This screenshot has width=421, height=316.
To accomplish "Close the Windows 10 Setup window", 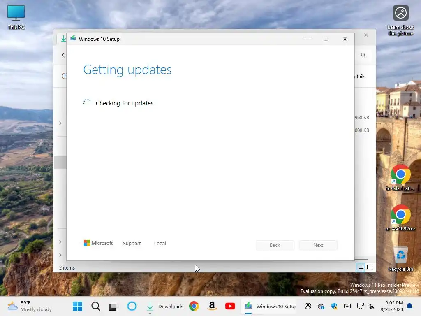I will (x=345, y=39).
